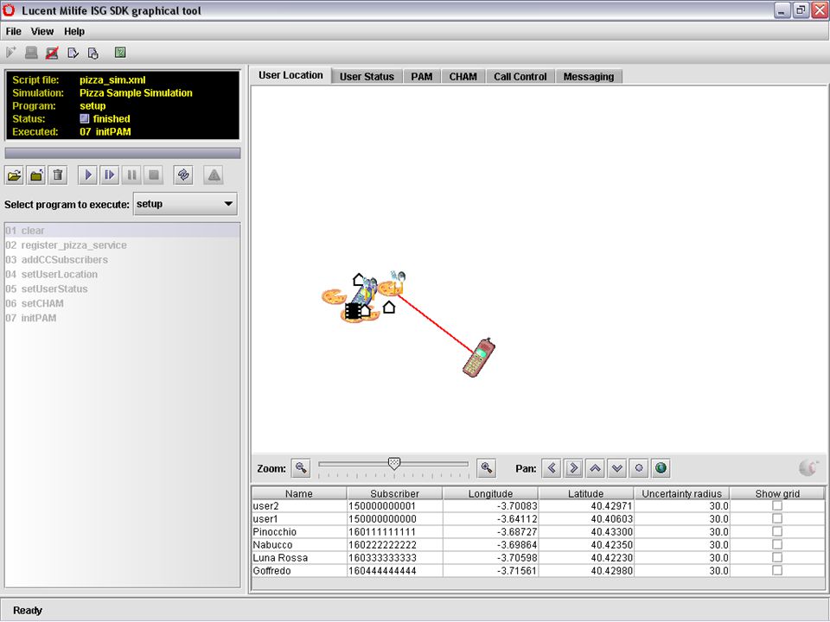Enable Show grid for Luna Rossa
830x622 pixels.
click(x=777, y=557)
